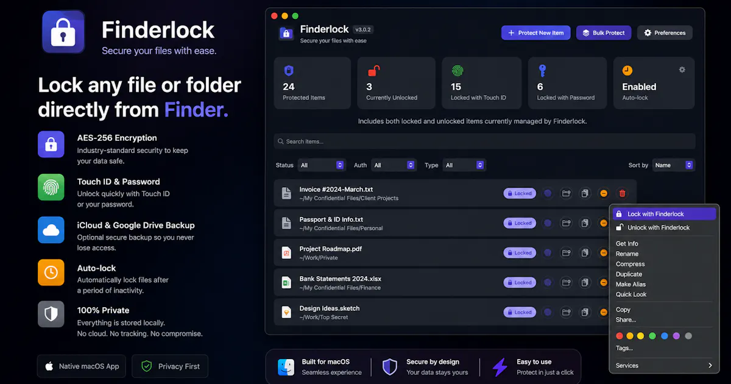Click the Finderlock app logo in window header
This screenshot has height=384, width=731.
point(286,34)
